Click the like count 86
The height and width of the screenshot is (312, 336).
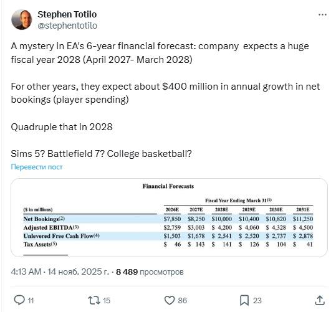point(183,301)
